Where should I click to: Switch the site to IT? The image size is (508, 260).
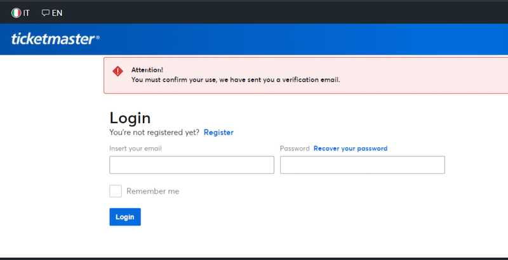click(x=26, y=13)
